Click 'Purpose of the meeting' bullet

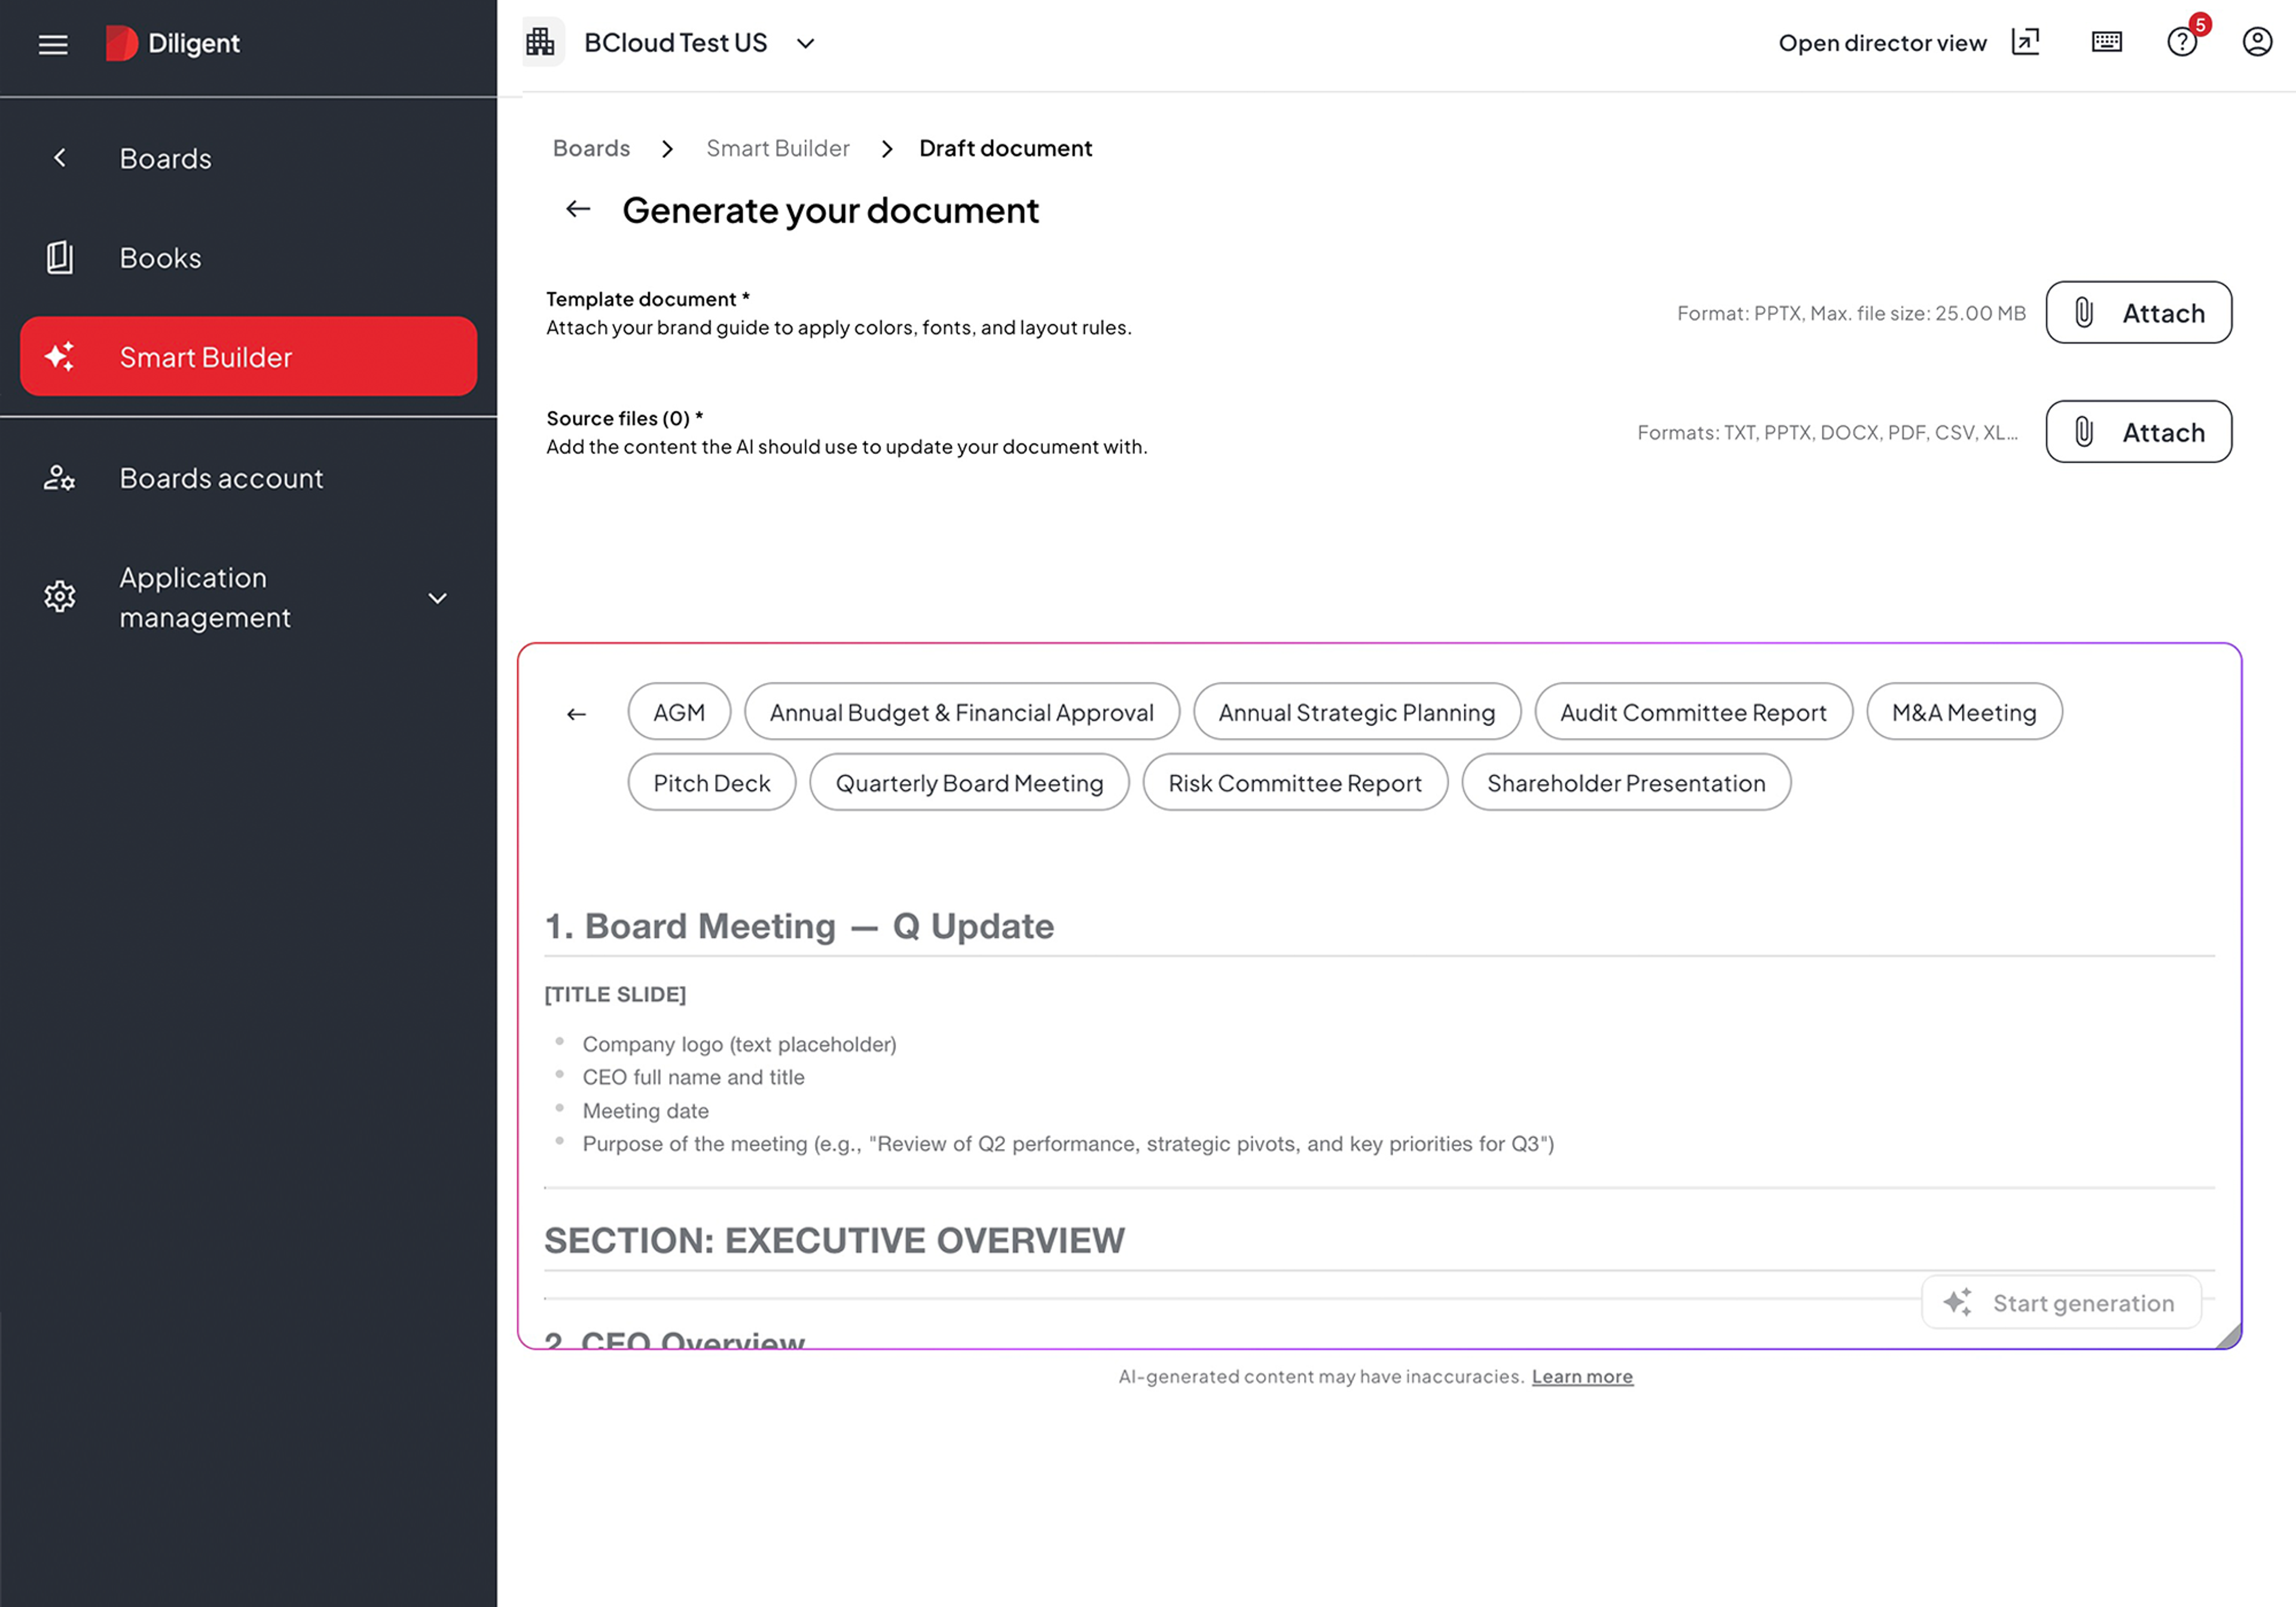(1068, 1144)
